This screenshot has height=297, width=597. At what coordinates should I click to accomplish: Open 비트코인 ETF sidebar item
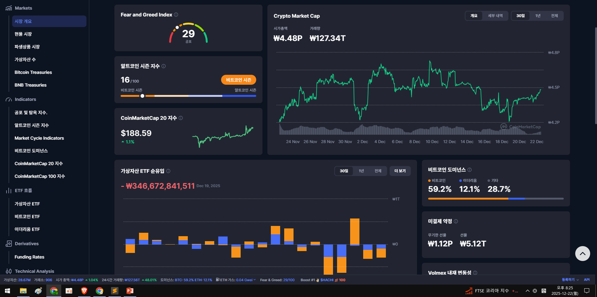[x=27, y=216]
